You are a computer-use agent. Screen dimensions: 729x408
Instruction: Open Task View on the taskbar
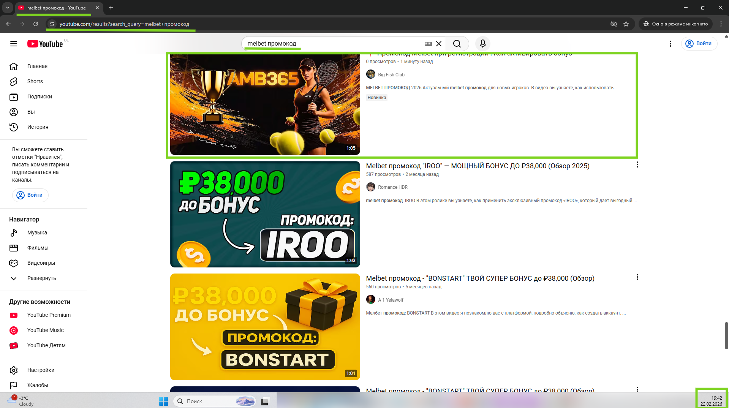tap(265, 401)
